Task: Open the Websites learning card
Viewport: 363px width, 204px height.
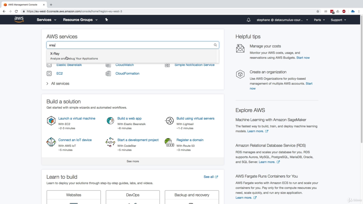Action: coord(74,197)
